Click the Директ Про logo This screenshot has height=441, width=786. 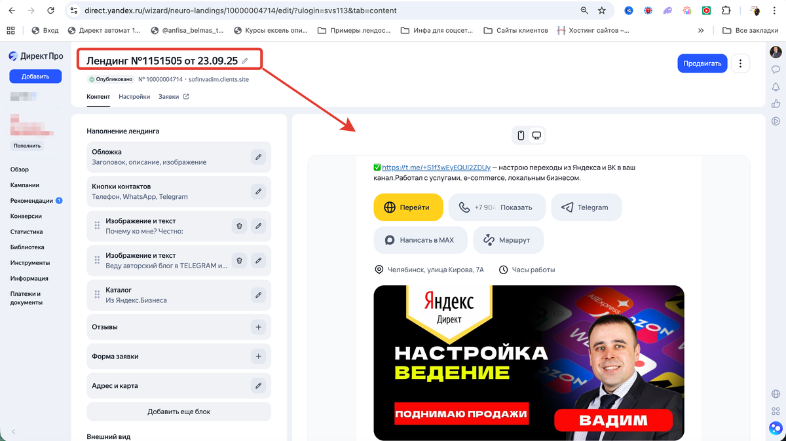[x=36, y=56]
